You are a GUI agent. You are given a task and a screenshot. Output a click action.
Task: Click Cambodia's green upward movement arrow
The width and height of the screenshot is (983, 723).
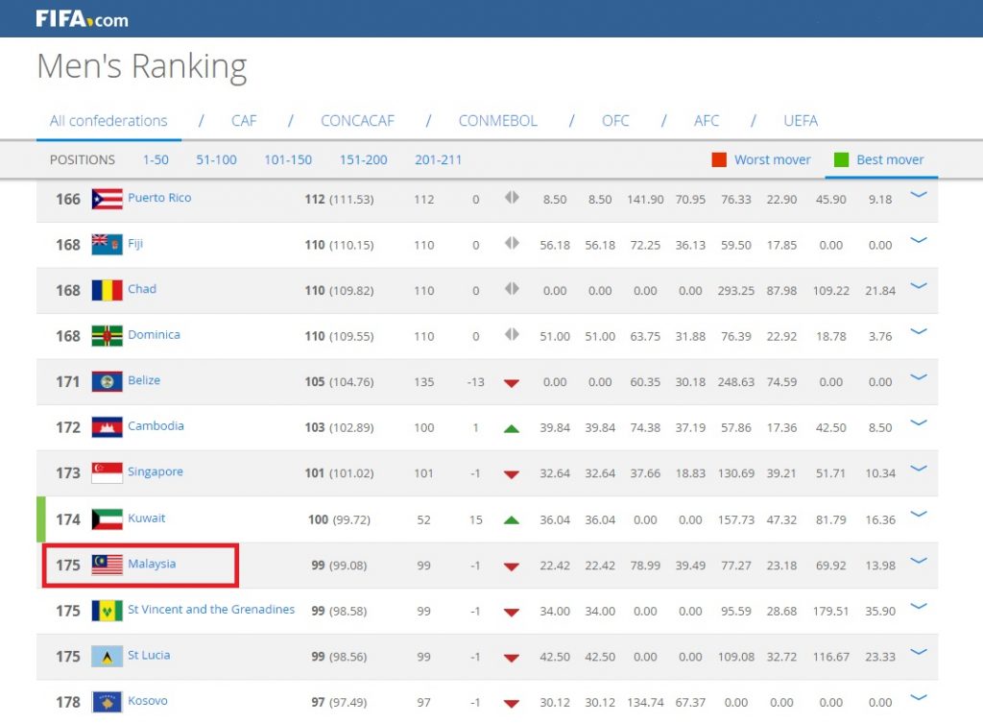(x=512, y=425)
